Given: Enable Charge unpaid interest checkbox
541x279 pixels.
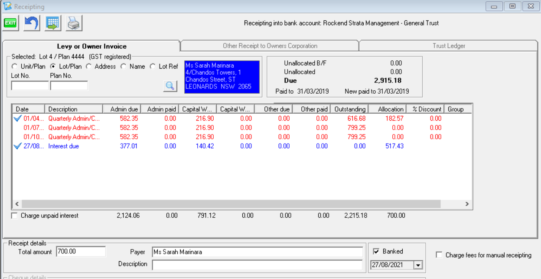Looking at the screenshot, I should point(15,216).
